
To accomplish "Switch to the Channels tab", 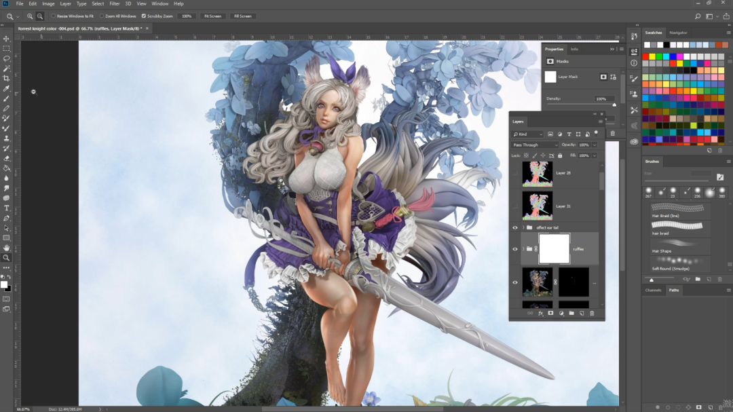I will 653,291.
